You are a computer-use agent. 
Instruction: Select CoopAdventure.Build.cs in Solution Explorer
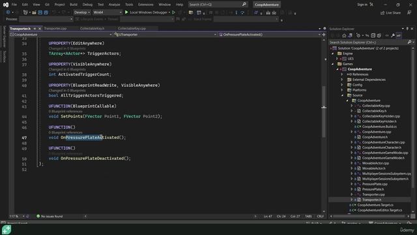[x=379, y=127]
